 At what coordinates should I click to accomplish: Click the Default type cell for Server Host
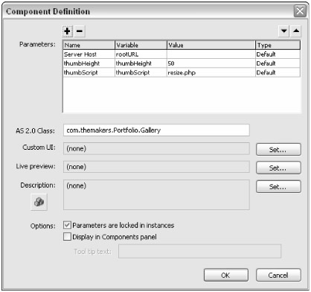tap(278, 54)
